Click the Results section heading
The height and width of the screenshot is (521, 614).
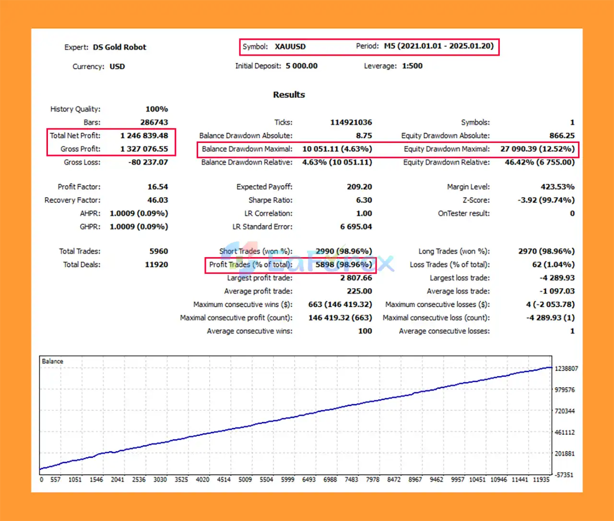click(x=289, y=95)
